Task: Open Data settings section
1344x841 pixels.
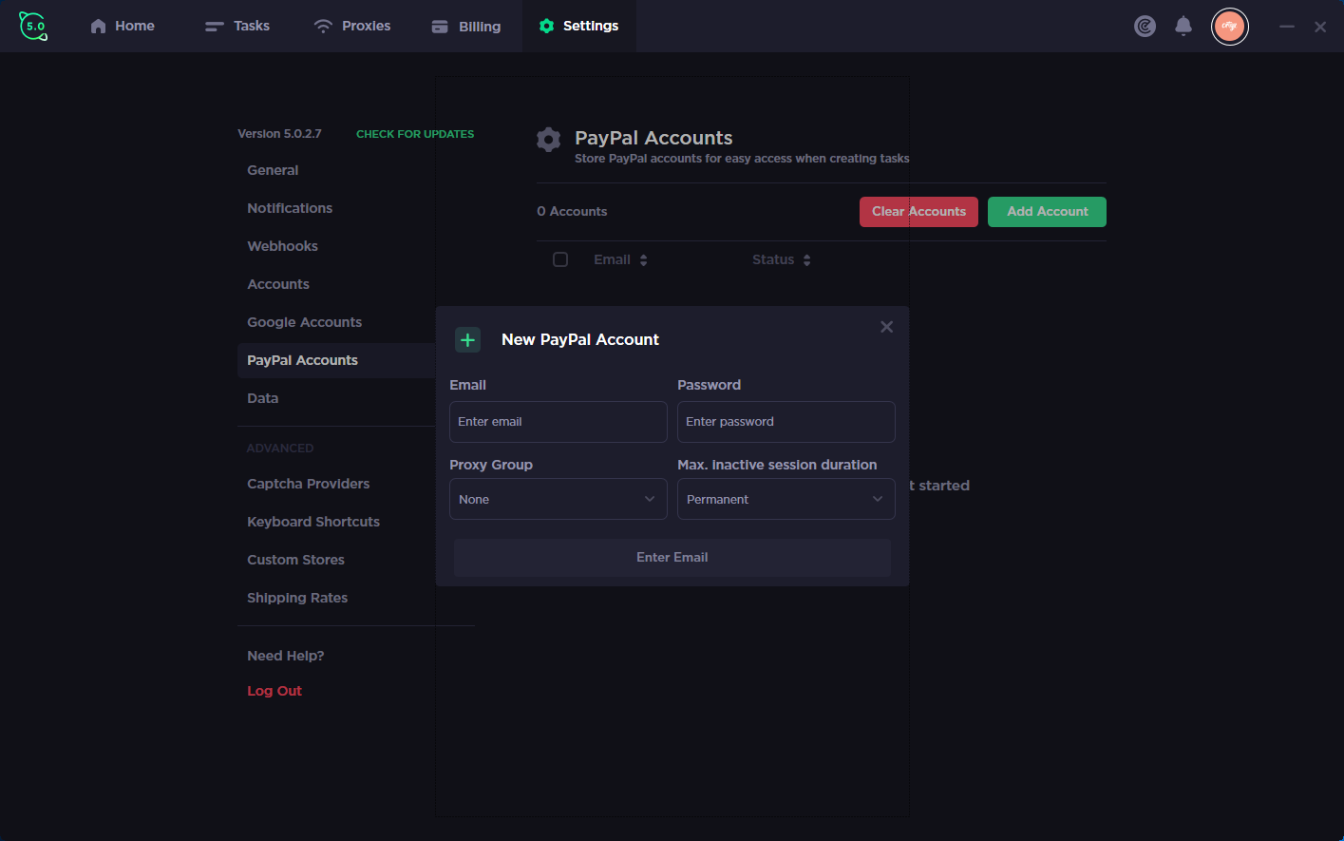Action: pyautogui.click(x=262, y=398)
